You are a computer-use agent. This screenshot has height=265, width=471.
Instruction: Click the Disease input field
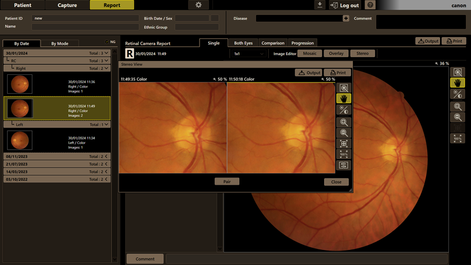tap(299, 18)
